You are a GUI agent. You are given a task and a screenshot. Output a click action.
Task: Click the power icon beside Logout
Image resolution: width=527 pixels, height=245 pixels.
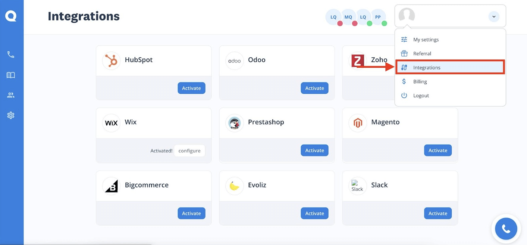[404, 96]
